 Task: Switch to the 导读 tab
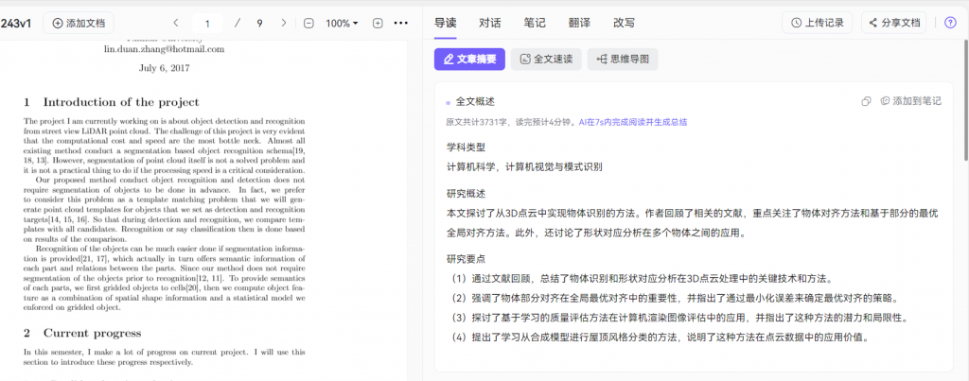(445, 24)
